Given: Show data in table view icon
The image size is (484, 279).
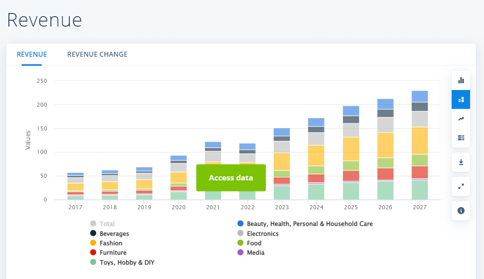Looking at the screenshot, I should [x=461, y=138].
